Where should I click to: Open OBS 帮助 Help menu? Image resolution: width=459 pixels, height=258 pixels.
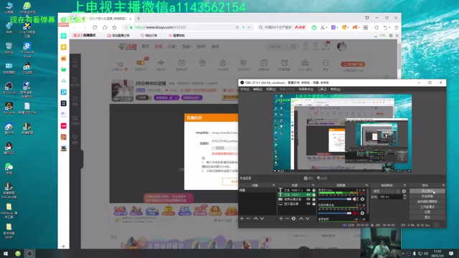click(x=335, y=89)
